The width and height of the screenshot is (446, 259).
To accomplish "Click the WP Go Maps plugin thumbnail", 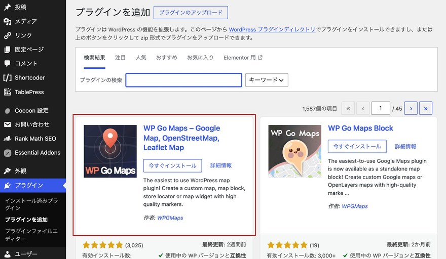I will point(110,151).
